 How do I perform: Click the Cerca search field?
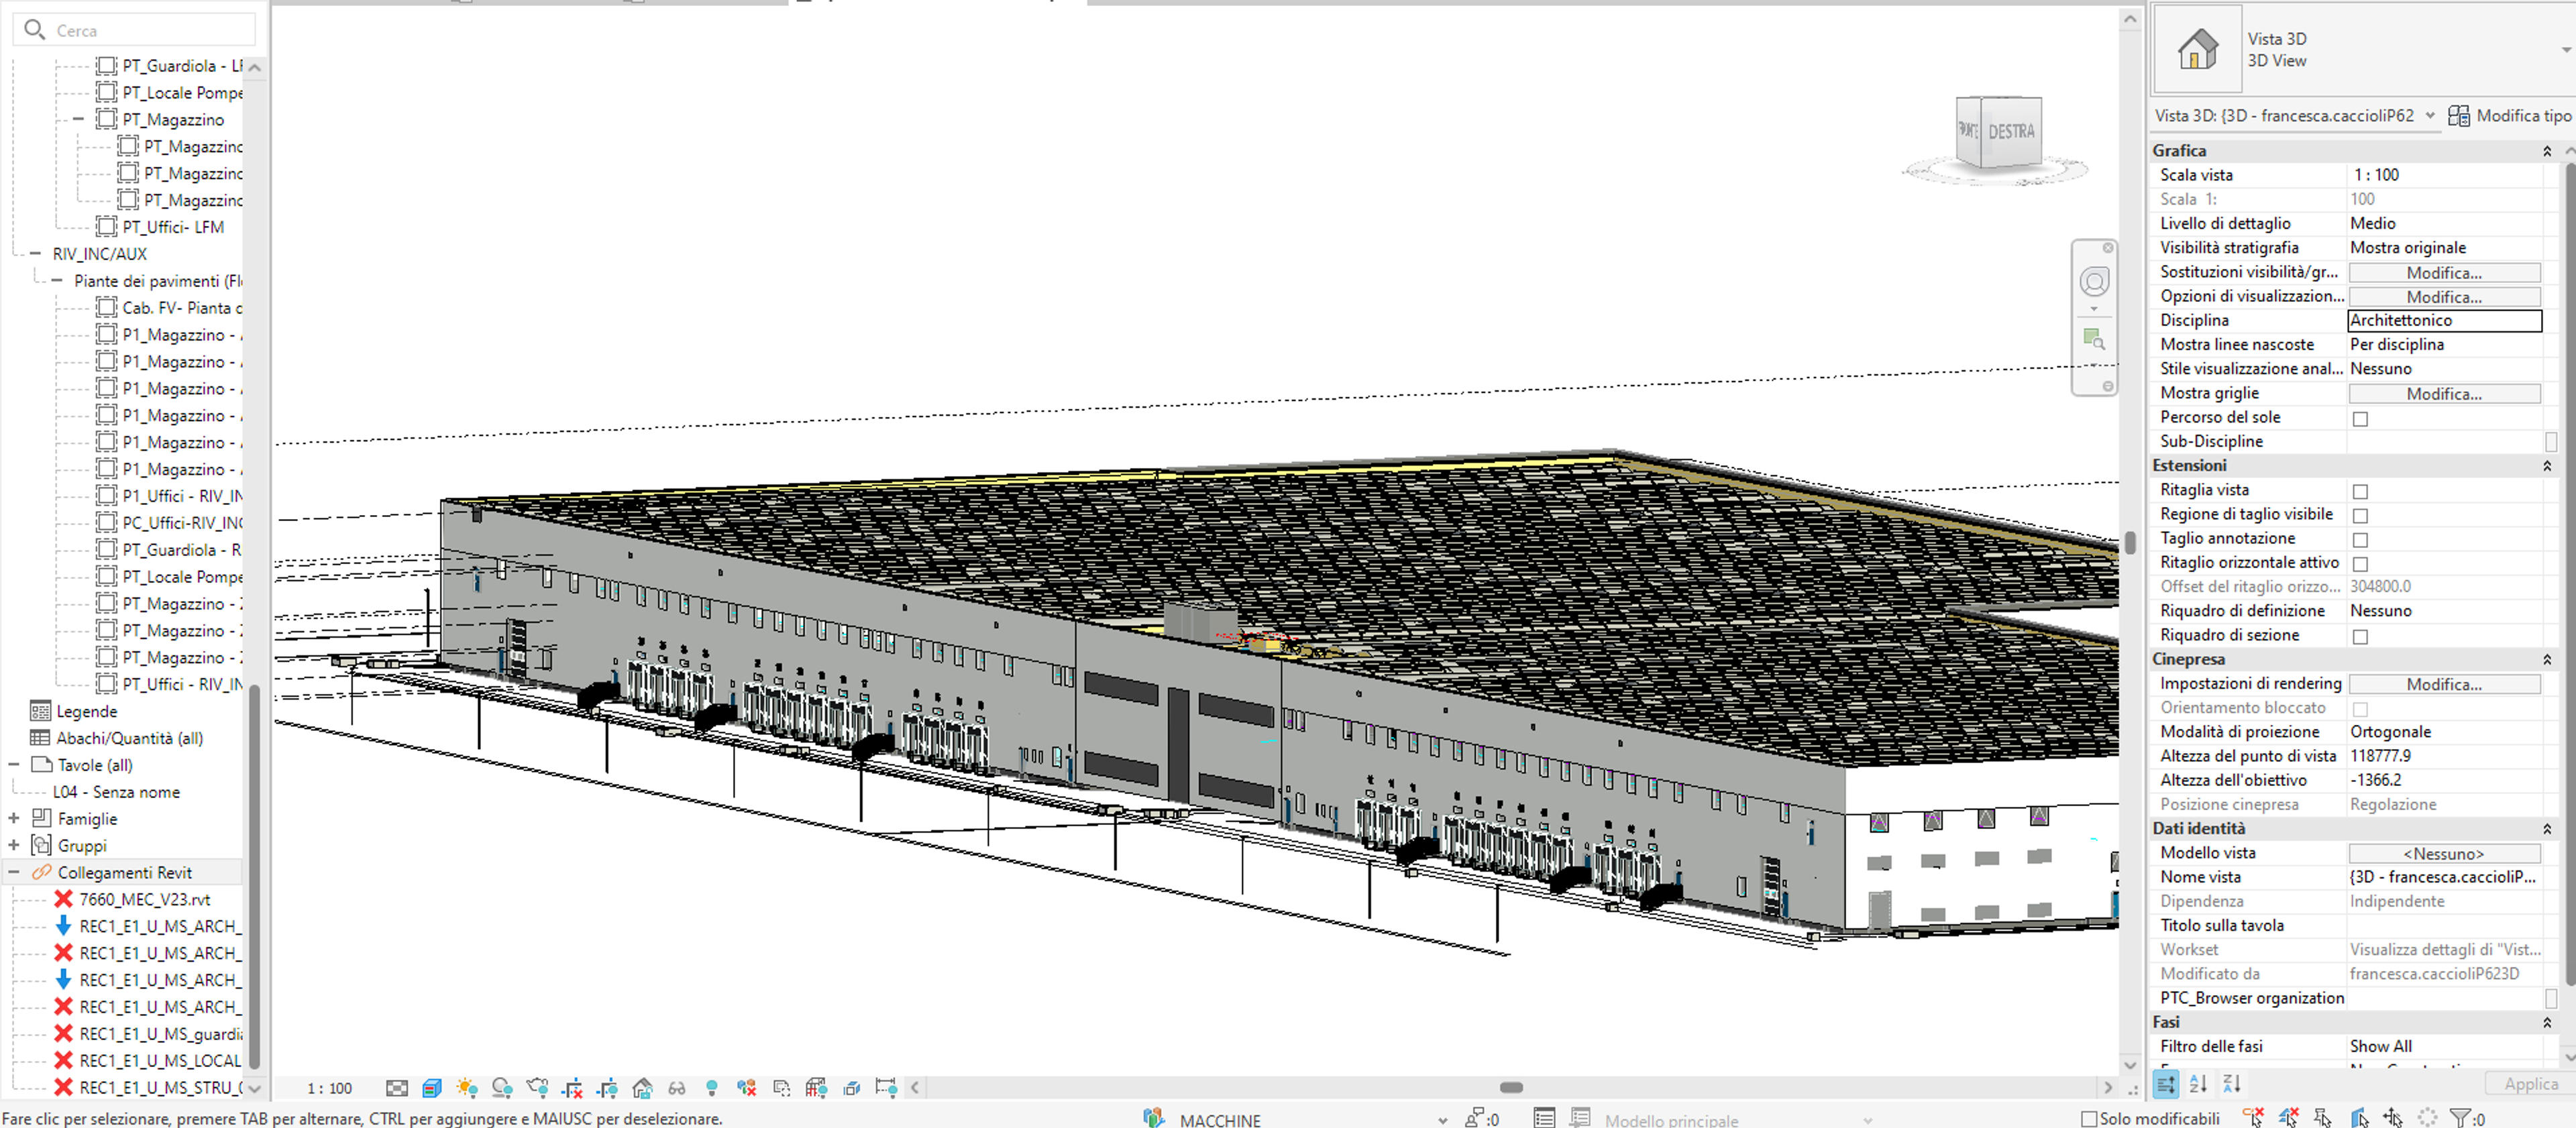tap(135, 30)
